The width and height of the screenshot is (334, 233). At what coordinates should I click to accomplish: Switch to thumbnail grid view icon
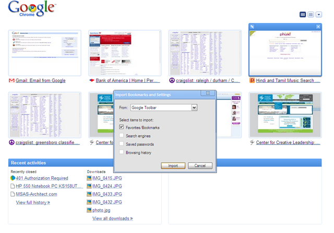(303, 15)
